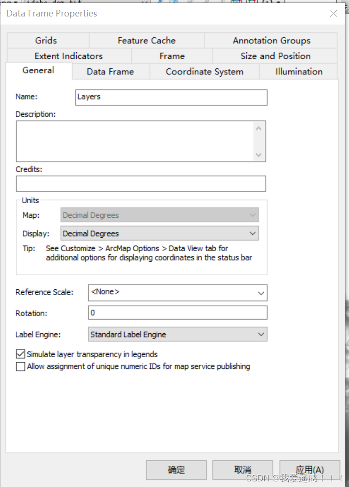349x487 pixels.
Task: Open the Label Engine dropdown
Action: click(x=178, y=334)
